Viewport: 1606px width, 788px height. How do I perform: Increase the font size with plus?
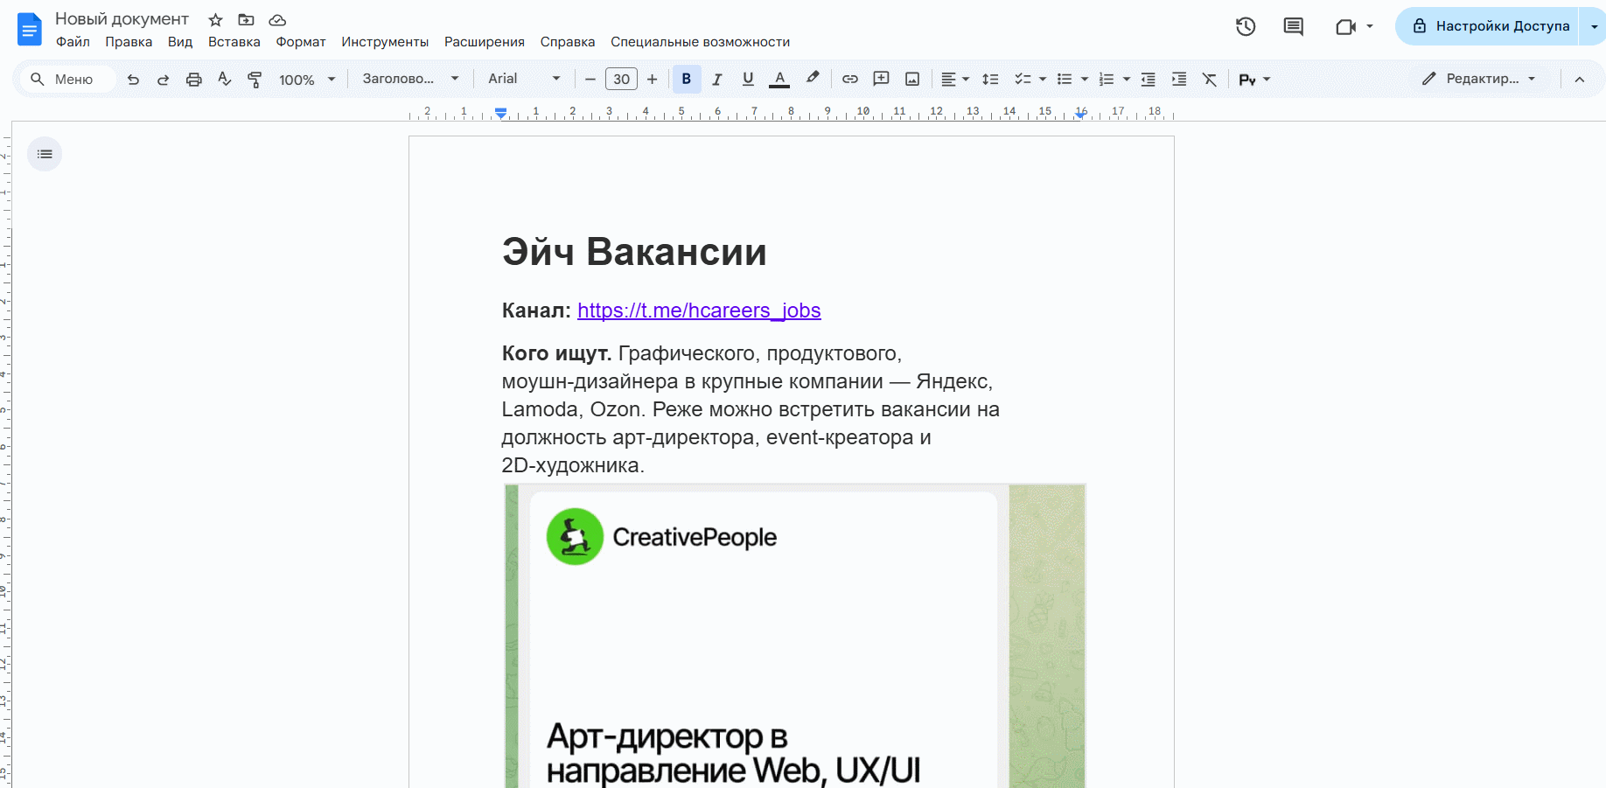652,79
